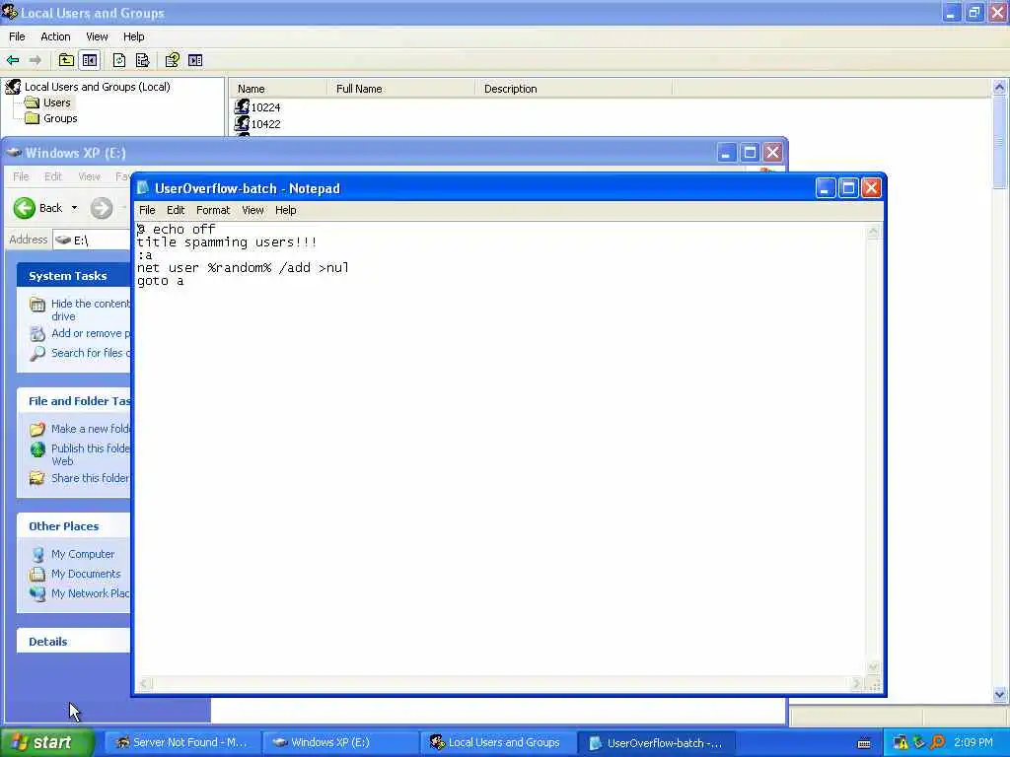Click the Back arrow in Local Users toolbar
Viewport: 1010px width, 757px height.
tap(13, 60)
